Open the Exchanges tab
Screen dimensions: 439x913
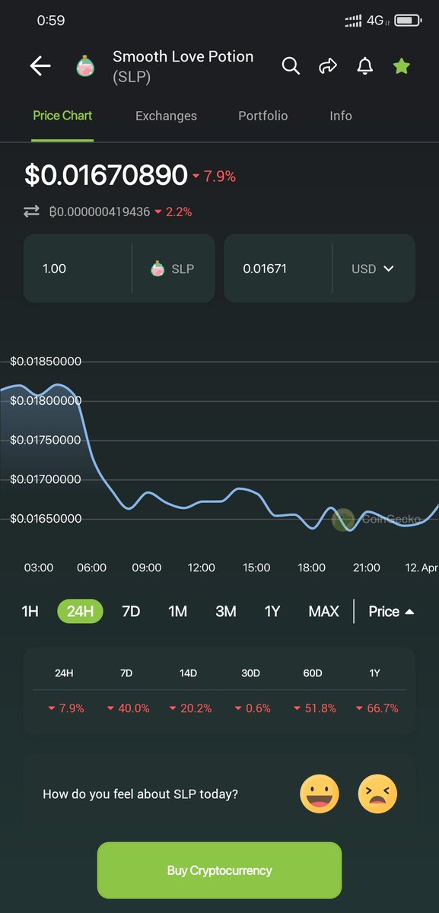tap(166, 116)
